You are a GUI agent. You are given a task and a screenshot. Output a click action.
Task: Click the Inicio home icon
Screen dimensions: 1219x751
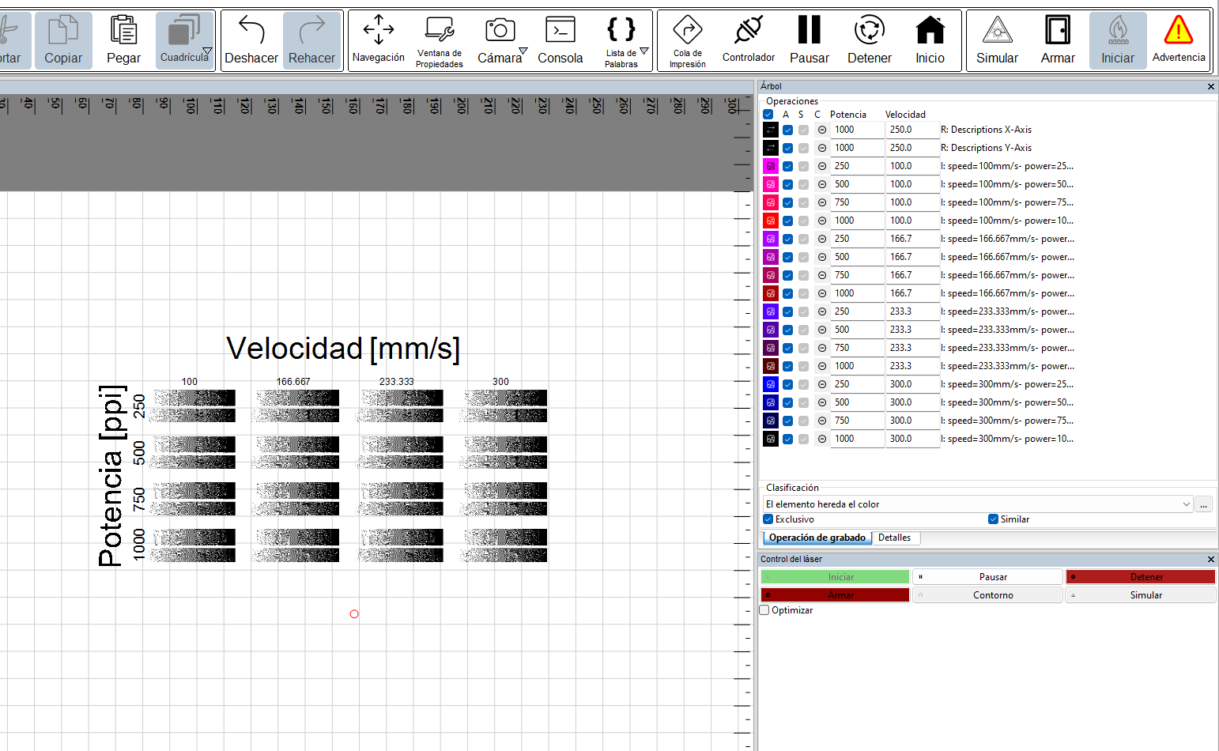point(930,41)
